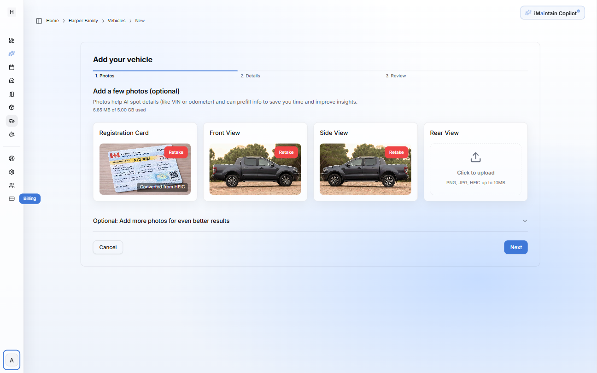Open account settings gear icon
Screen dimensions: 597x373
click(12, 172)
